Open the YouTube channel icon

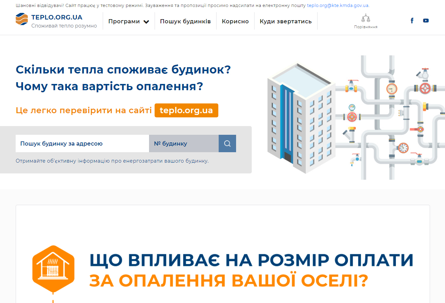pos(426,21)
